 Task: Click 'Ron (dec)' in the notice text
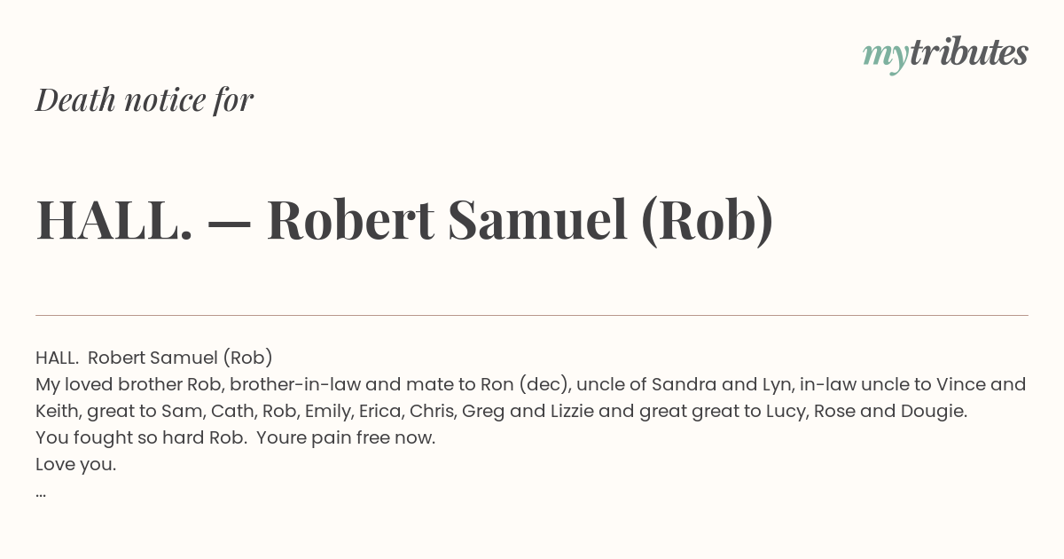(x=524, y=384)
